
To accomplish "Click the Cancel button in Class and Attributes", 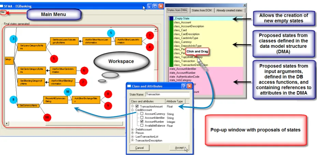I will (x=139, y=148).
